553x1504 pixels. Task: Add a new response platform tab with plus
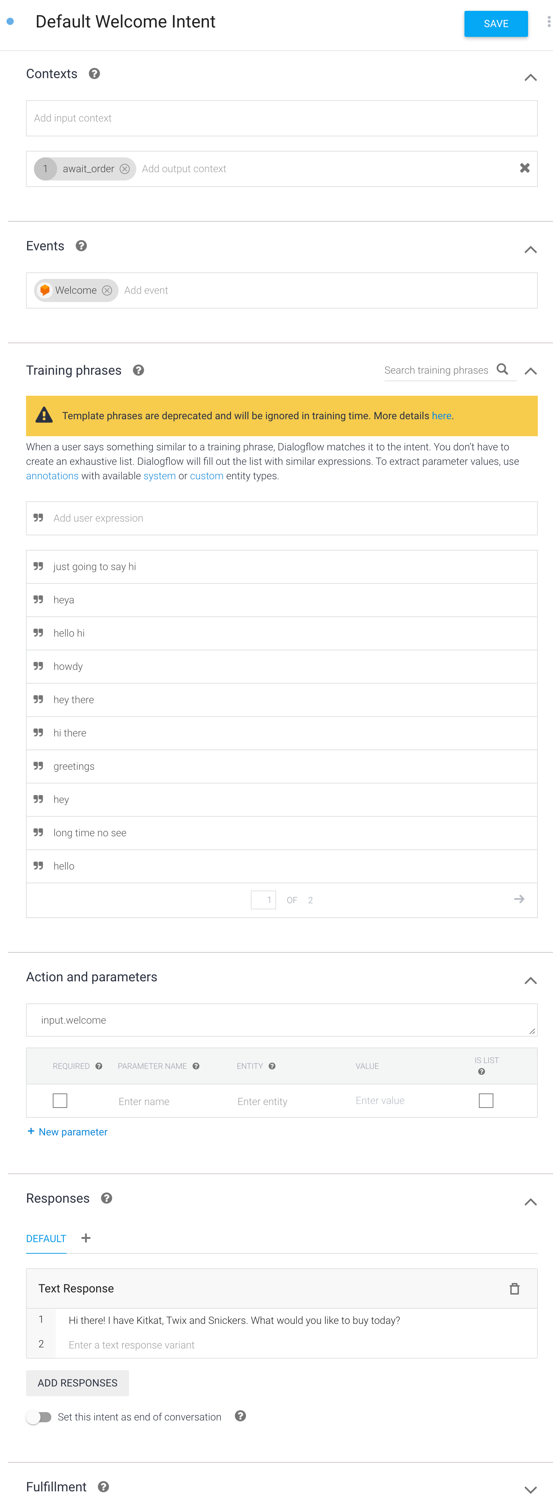(86, 1238)
